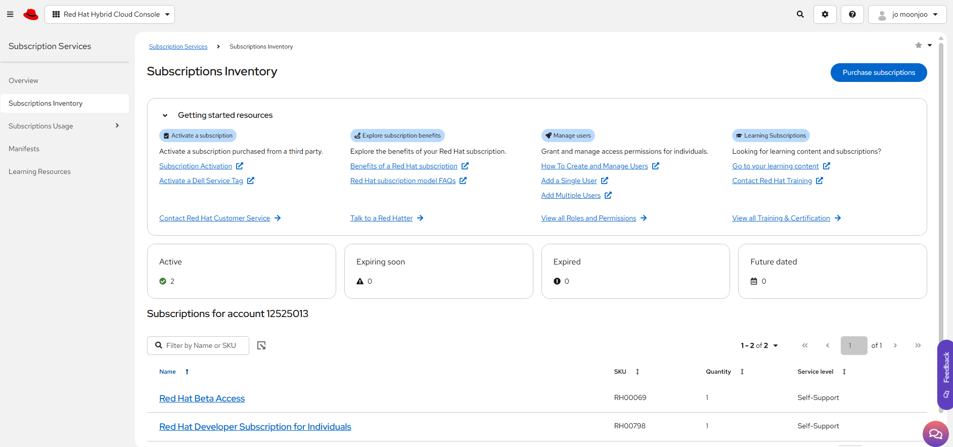Select the Active subscriptions card
The image size is (953, 447).
coord(242,272)
